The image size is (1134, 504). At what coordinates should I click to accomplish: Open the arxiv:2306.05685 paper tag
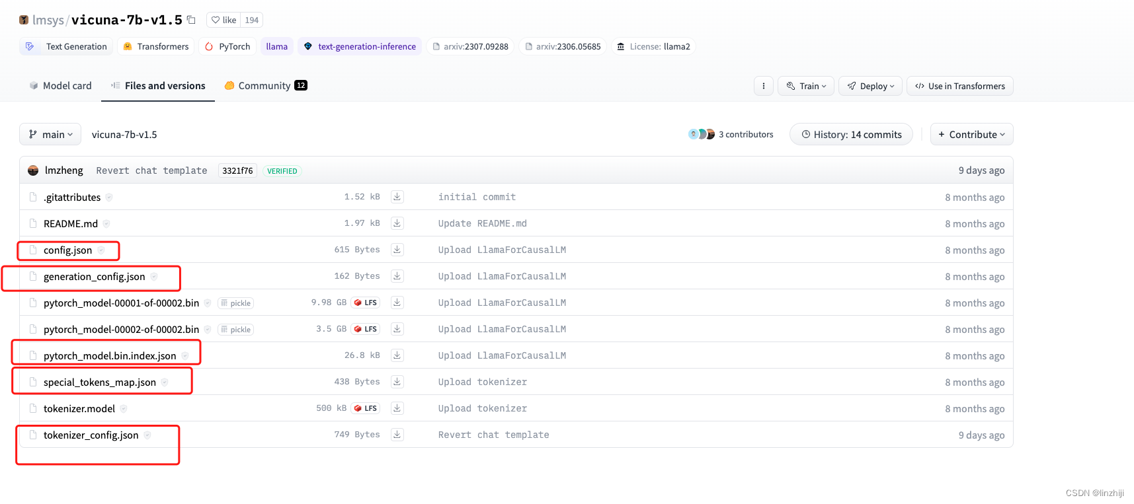pyautogui.click(x=563, y=46)
